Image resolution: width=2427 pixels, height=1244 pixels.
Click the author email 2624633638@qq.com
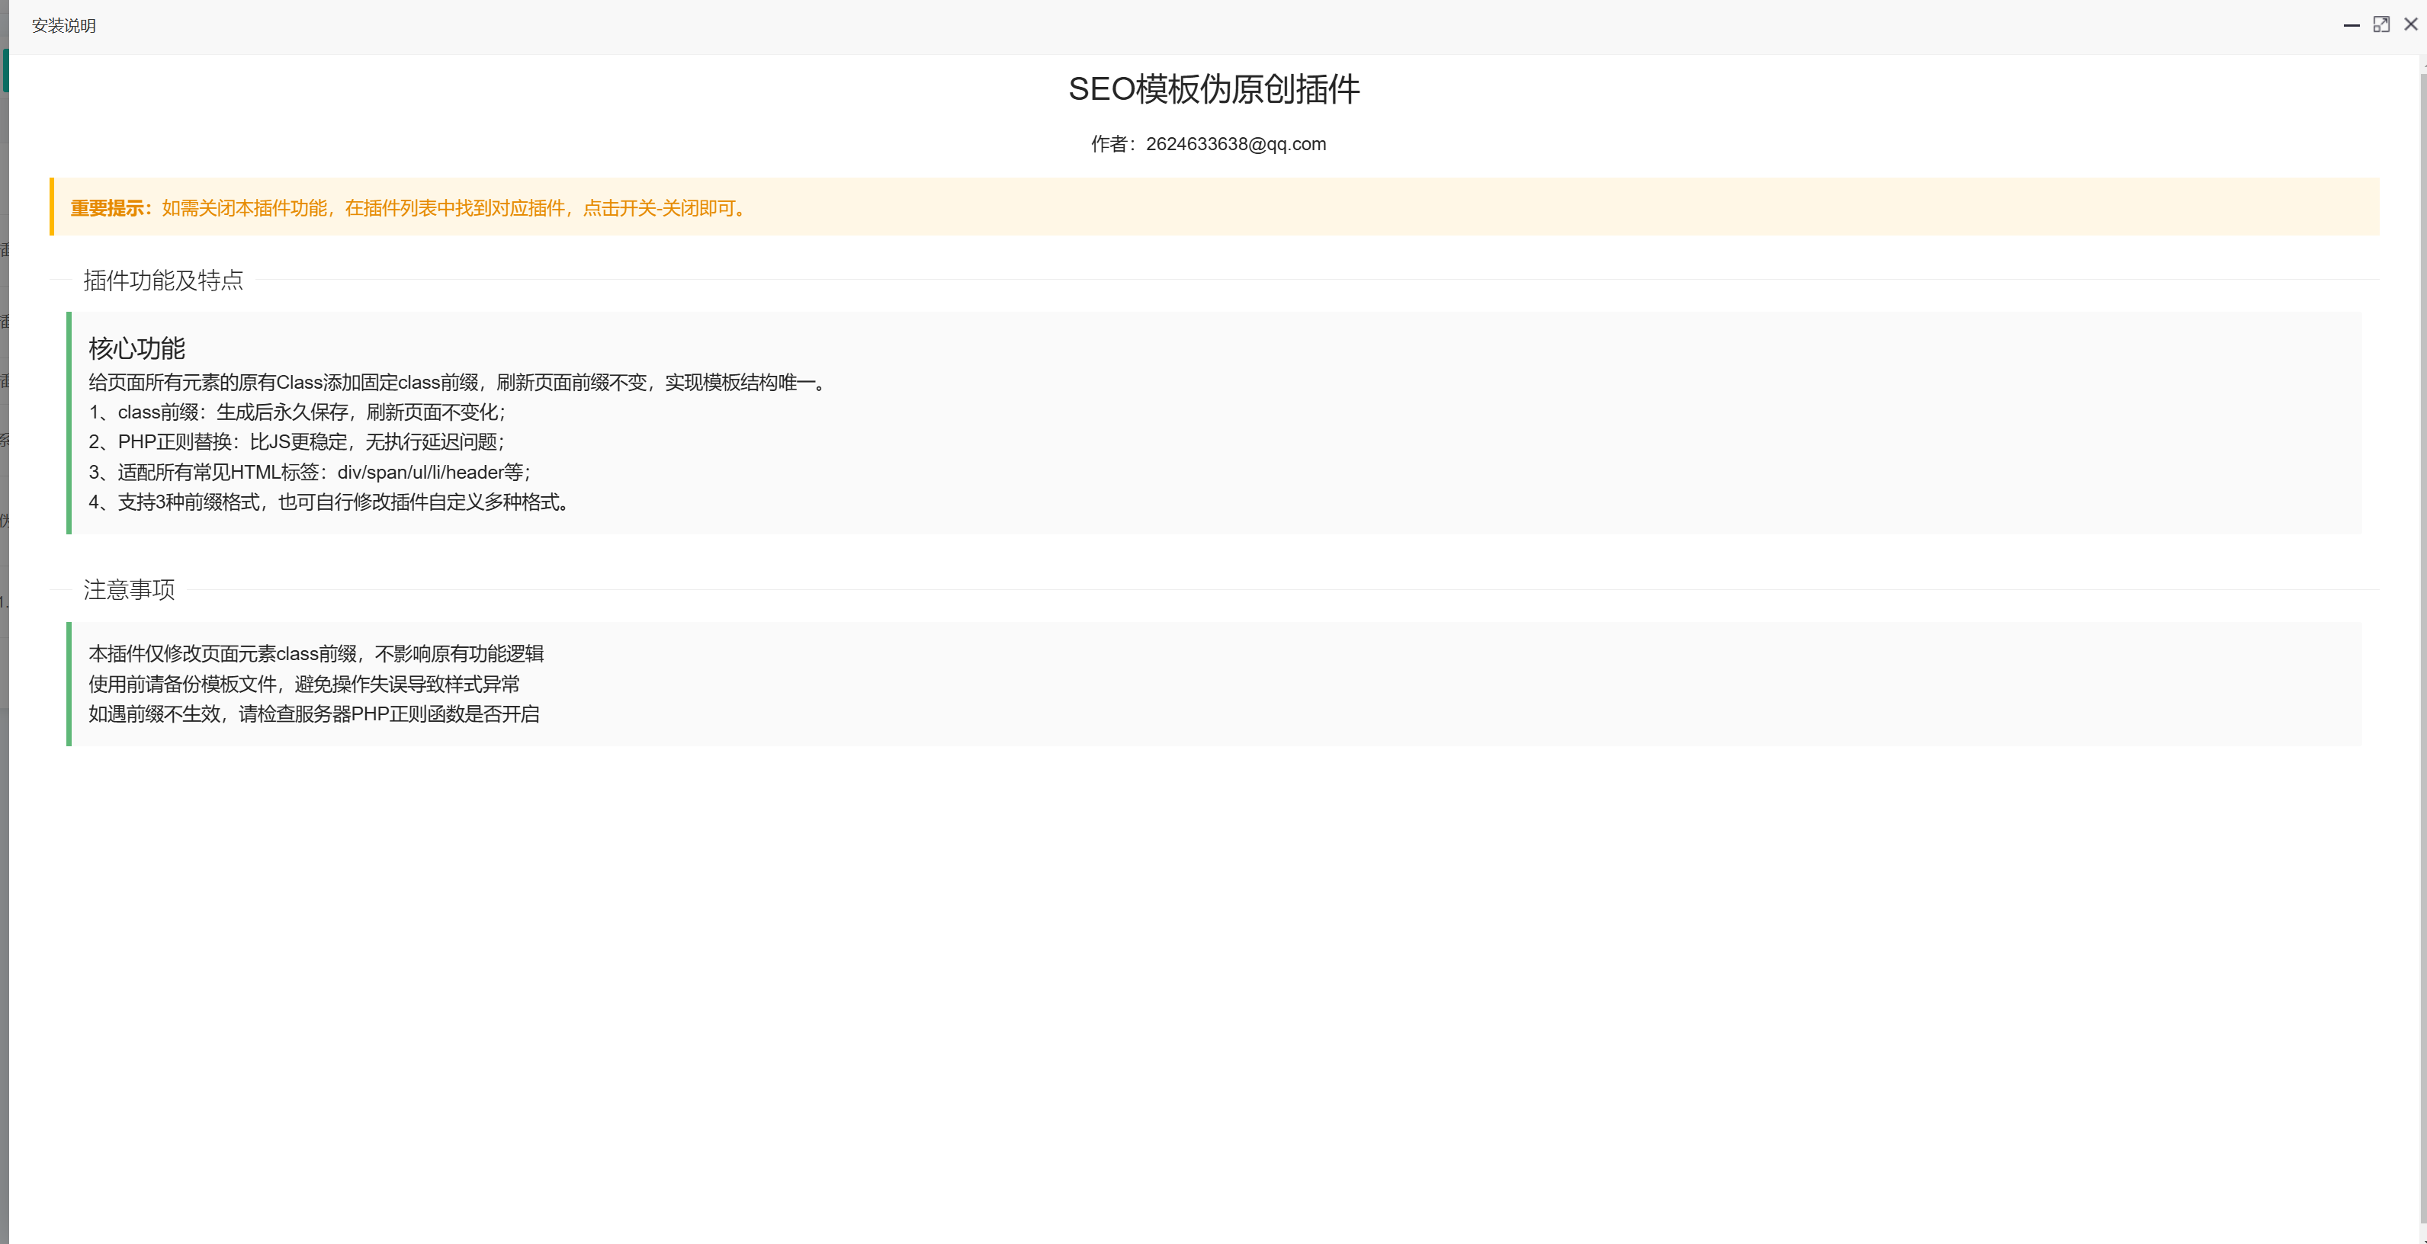[x=1235, y=144]
